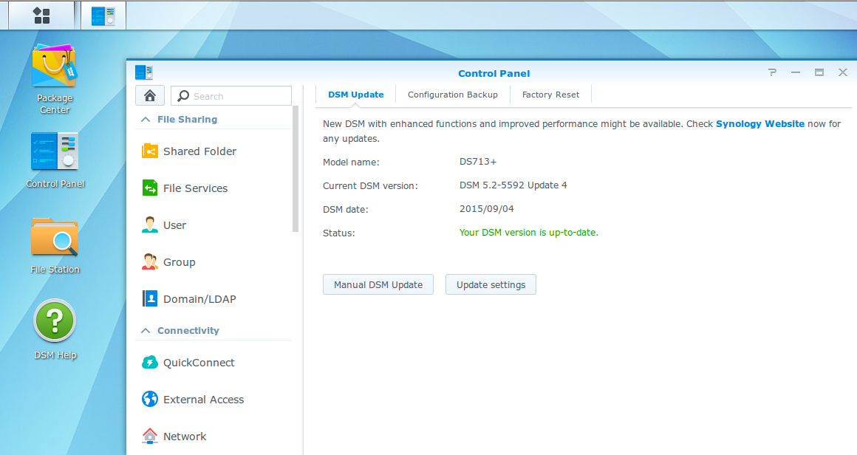Image resolution: width=857 pixels, height=455 pixels.
Task: Click the DSM 5.2-5592 Update 4 version text
Action: [513, 185]
